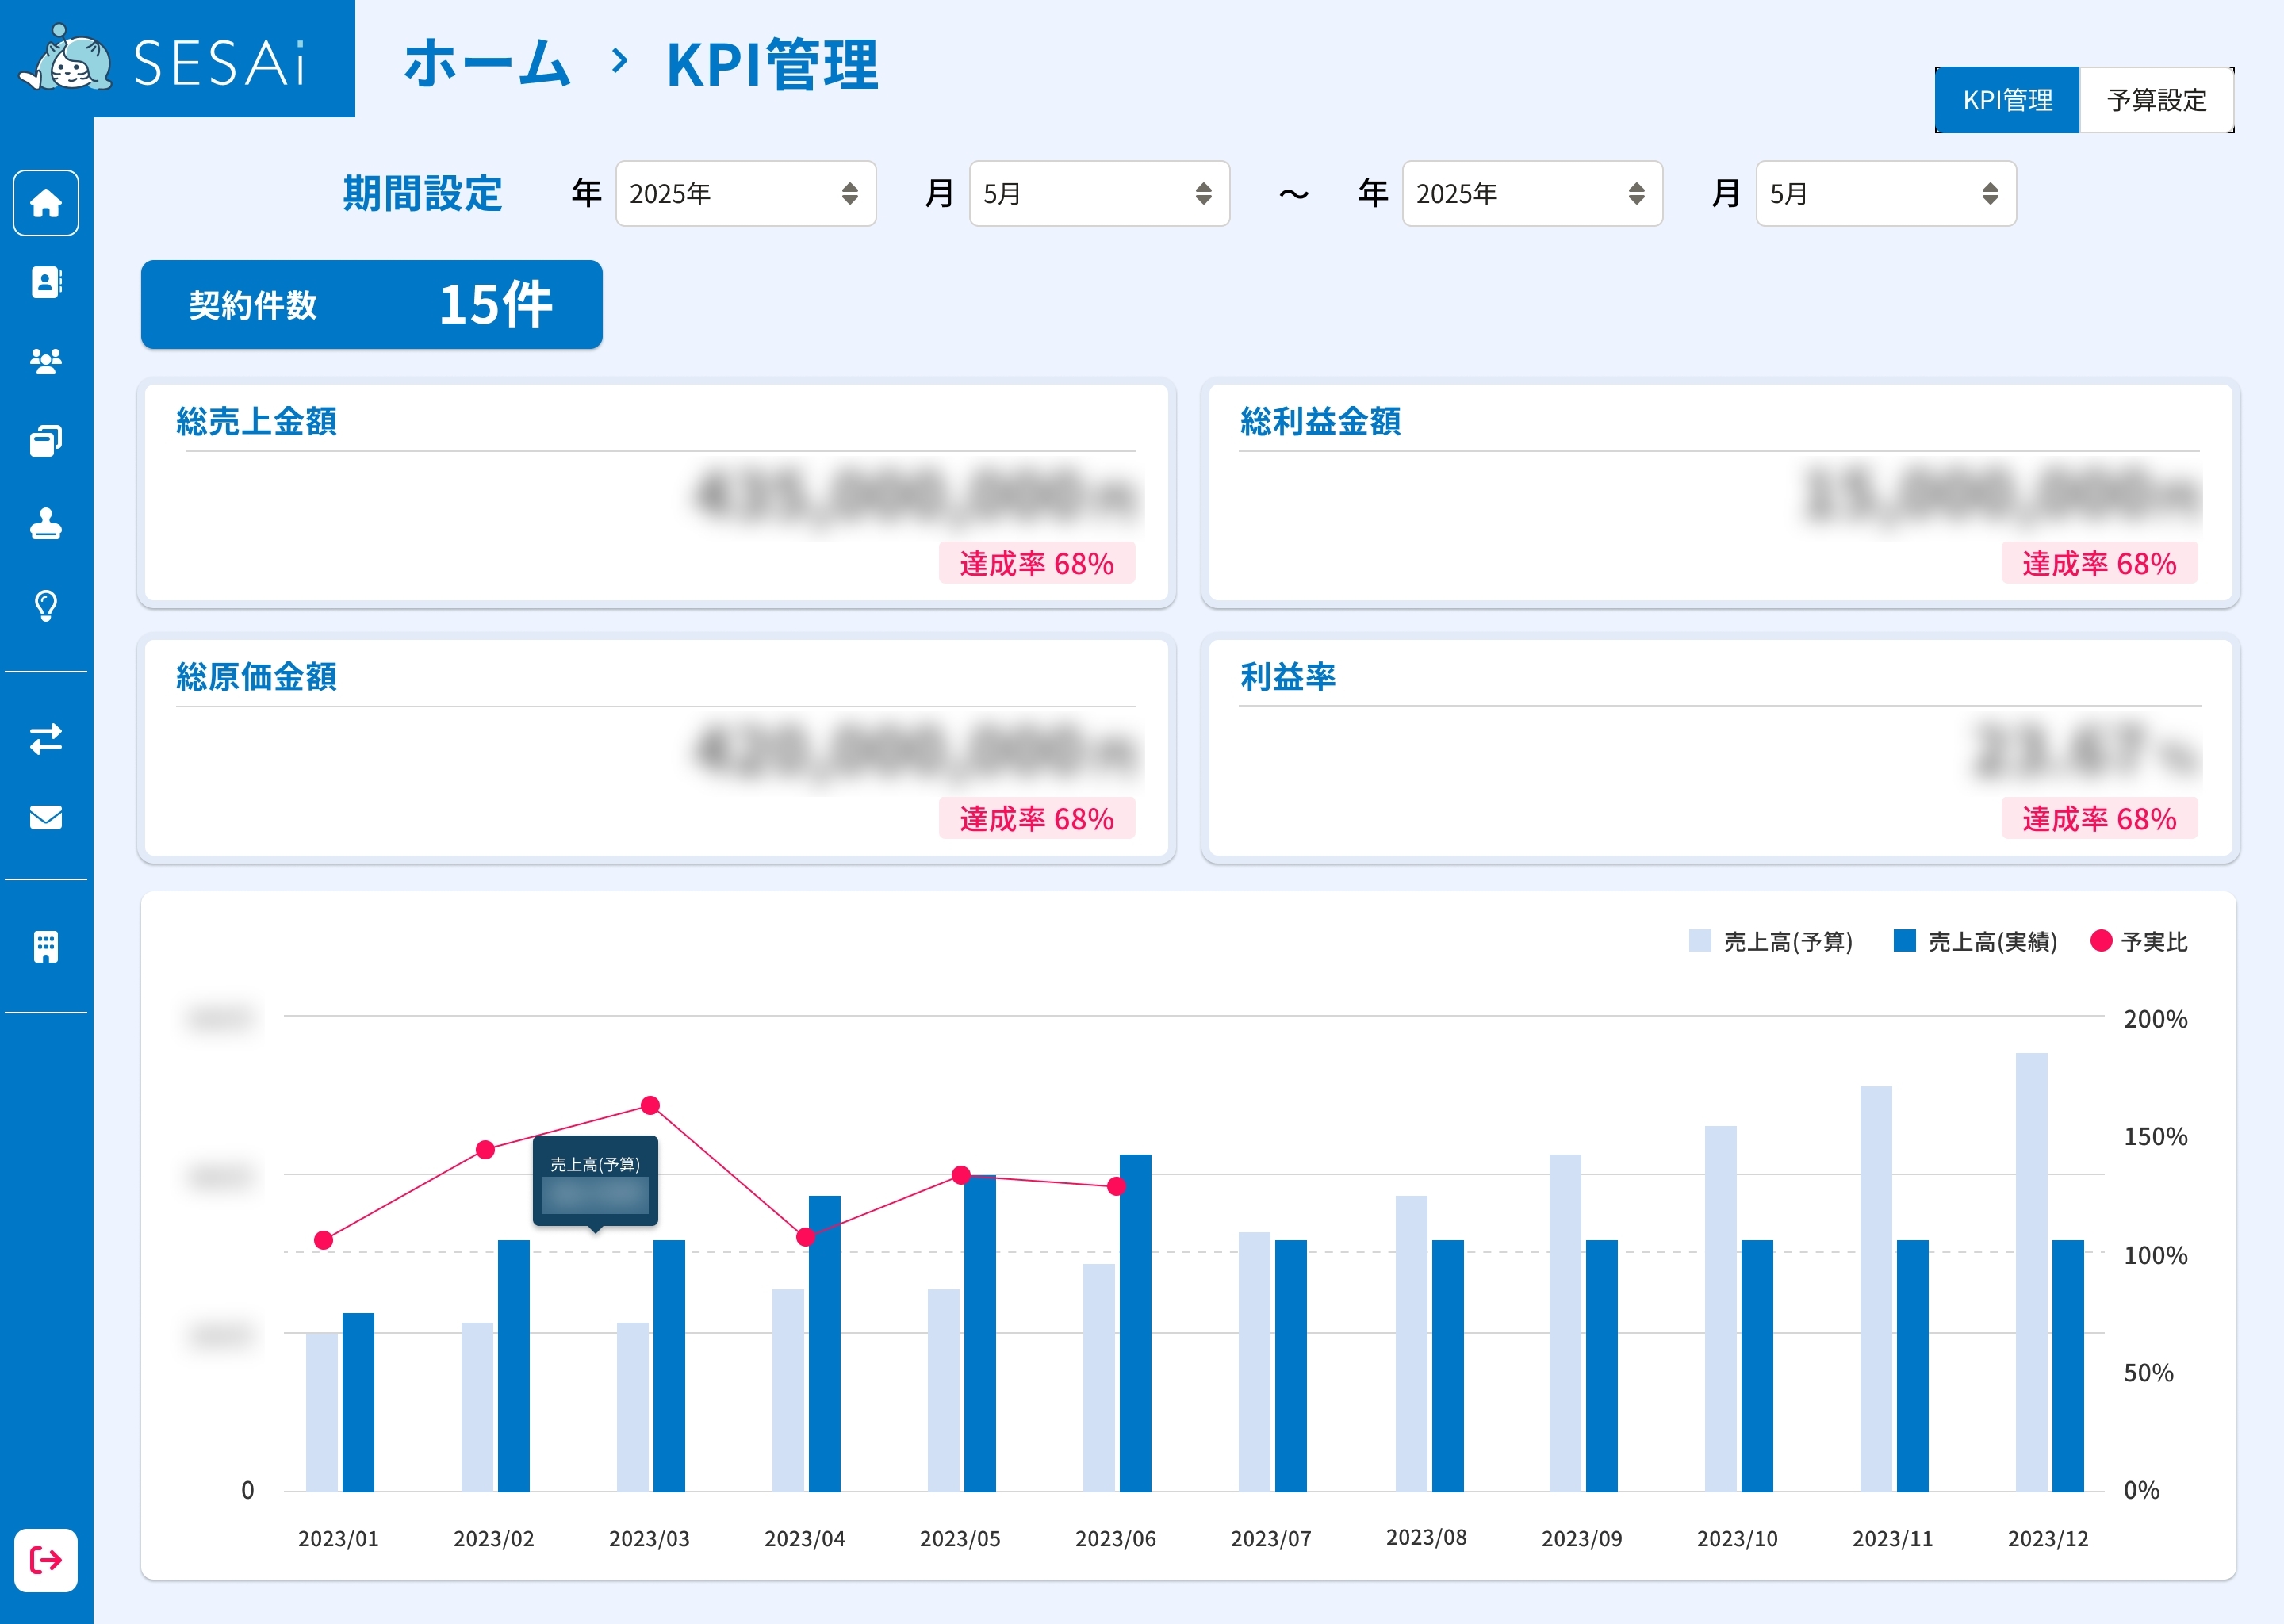Open the start year 2025年 dropdown
The image size is (2284, 1624).
tap(745, 194)
